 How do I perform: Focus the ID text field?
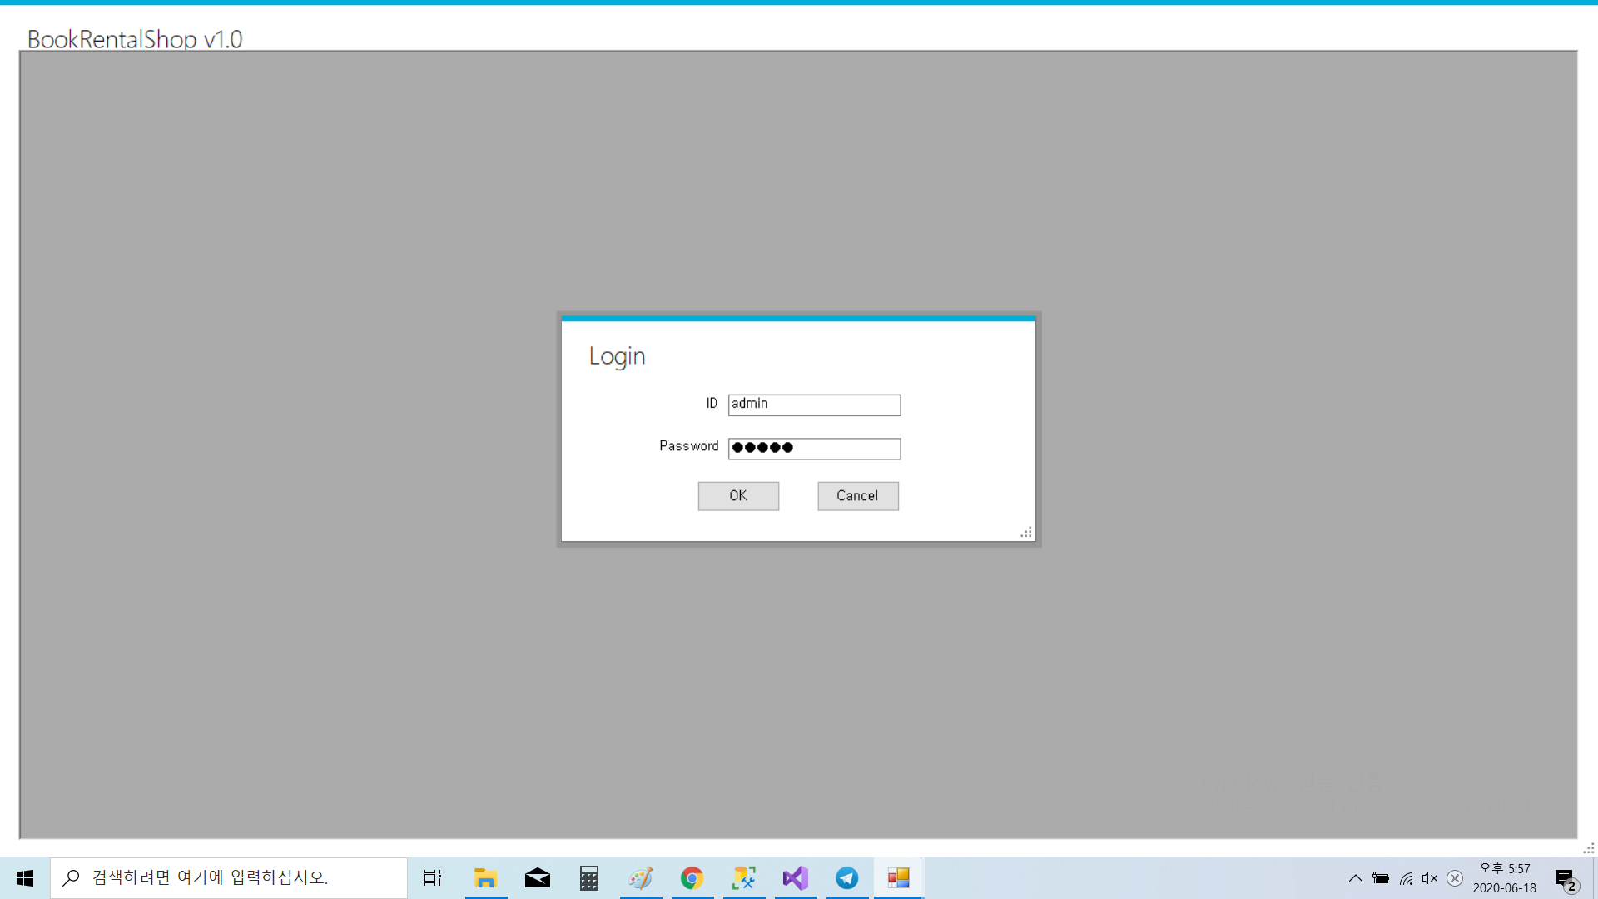[814, 405]
